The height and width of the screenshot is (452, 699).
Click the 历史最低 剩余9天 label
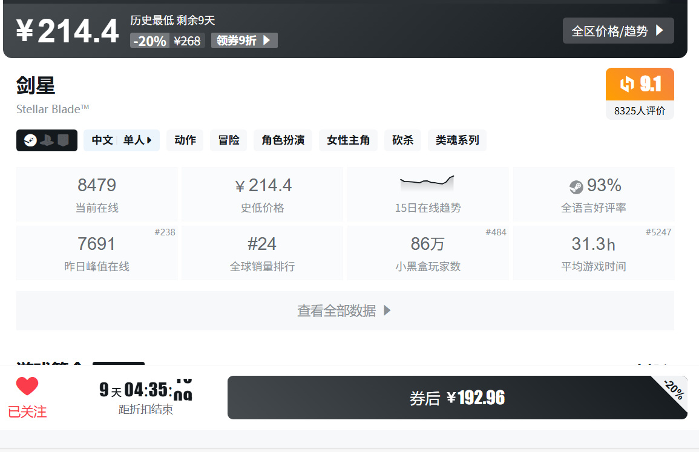pos(172,20)
